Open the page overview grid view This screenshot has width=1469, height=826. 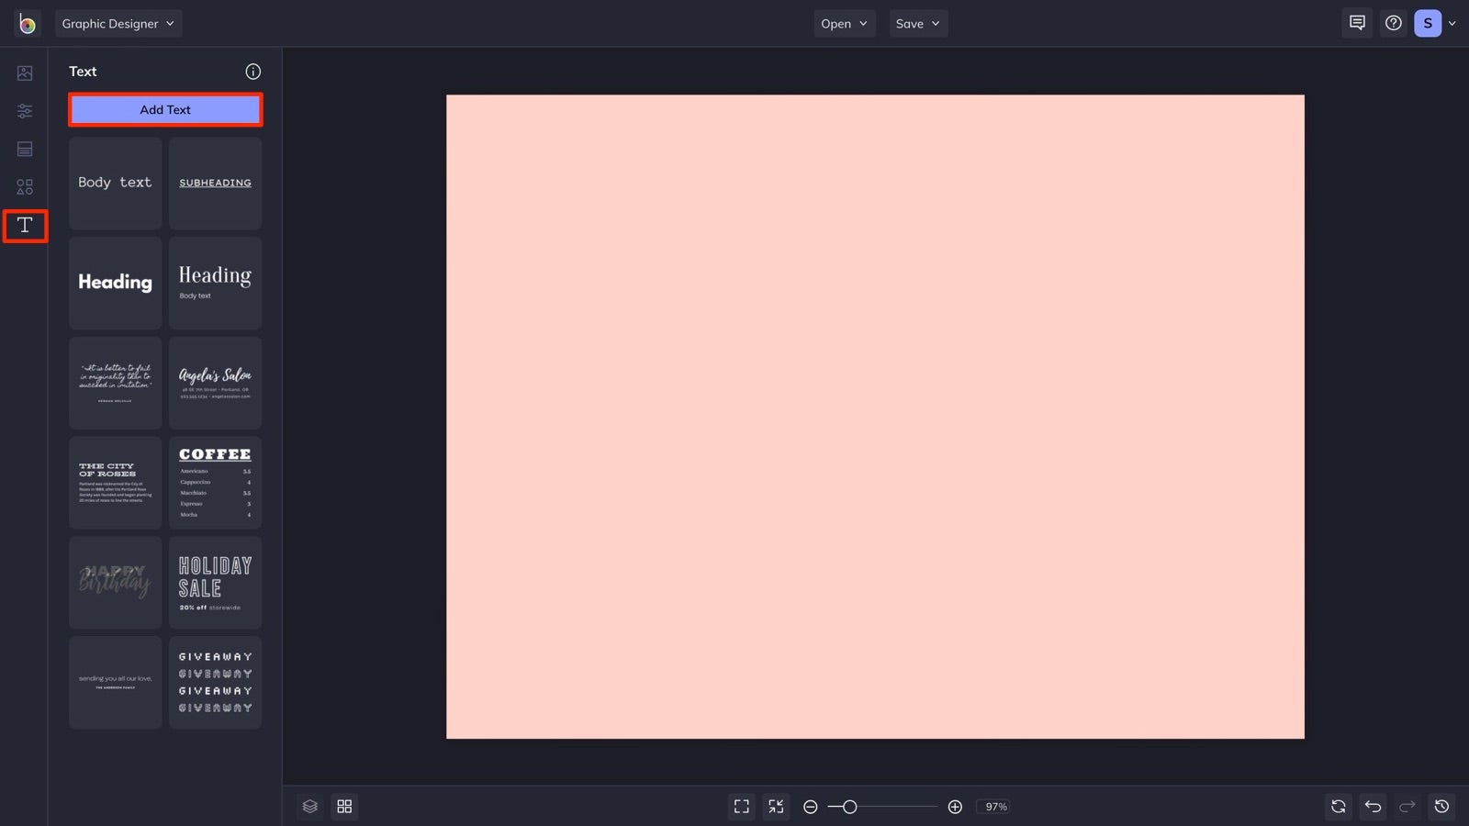point(345,806)
